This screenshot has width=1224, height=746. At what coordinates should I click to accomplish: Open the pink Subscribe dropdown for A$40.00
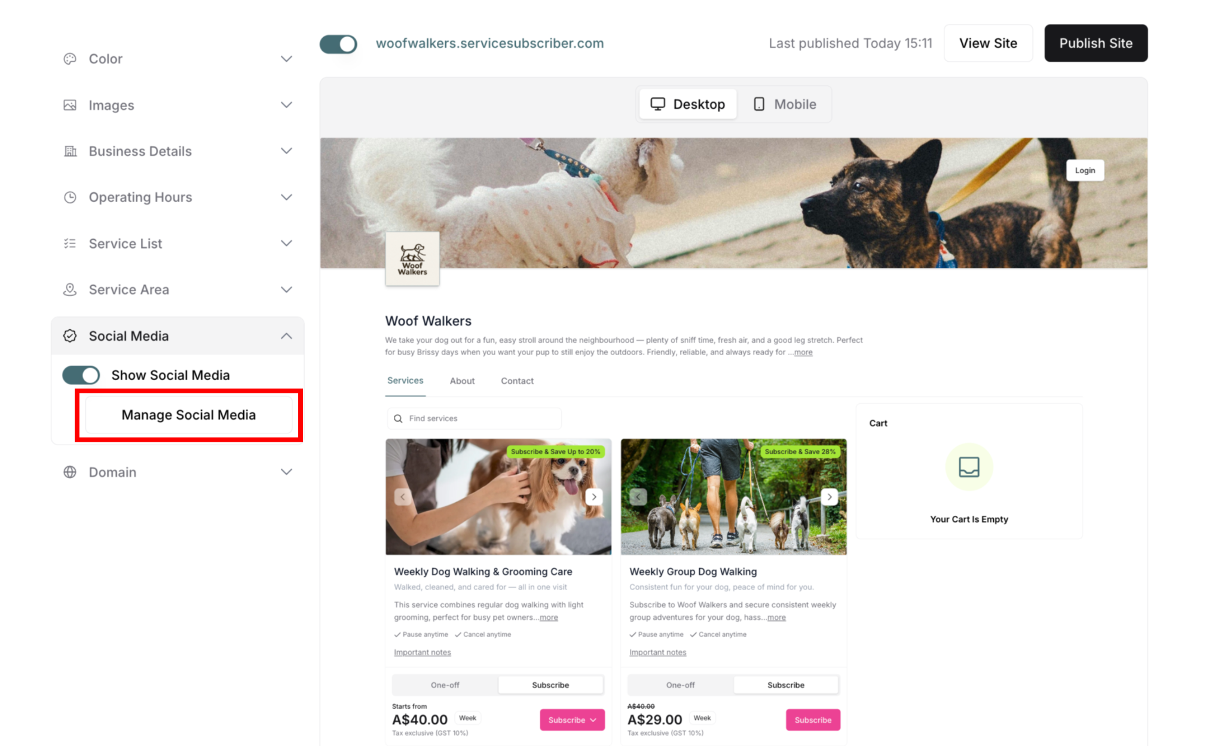point(572,720)
